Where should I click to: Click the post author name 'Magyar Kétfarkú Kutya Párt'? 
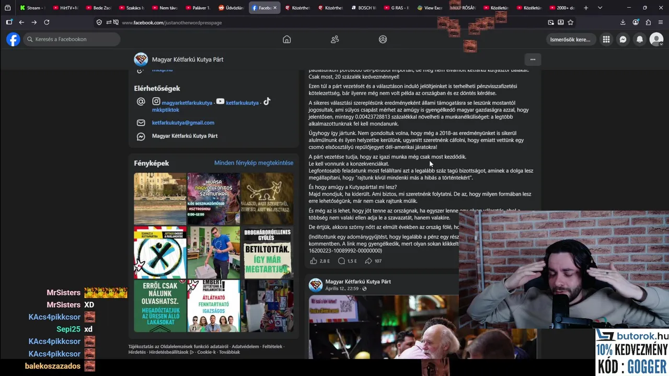click(358, 281)
